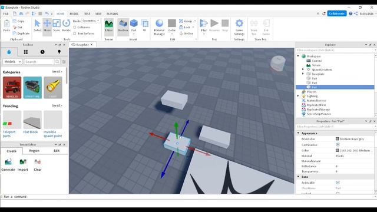Click Copy in the Clipboard group

tap(18, 21)
